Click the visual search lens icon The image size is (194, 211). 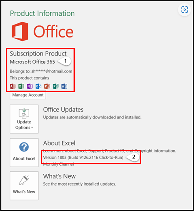point(184,10)
